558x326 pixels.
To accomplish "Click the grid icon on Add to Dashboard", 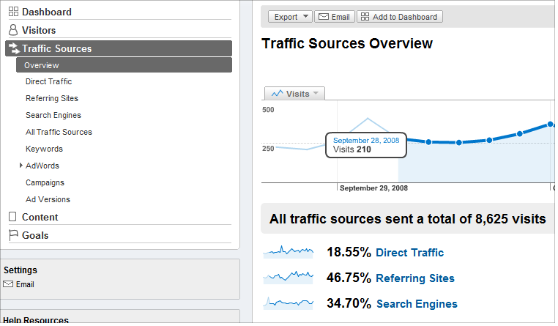I will [365, 17].
